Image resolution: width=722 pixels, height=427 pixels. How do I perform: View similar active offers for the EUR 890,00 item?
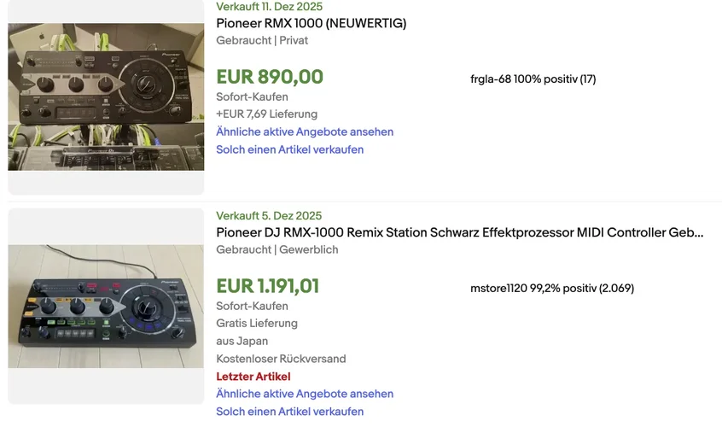305,132
